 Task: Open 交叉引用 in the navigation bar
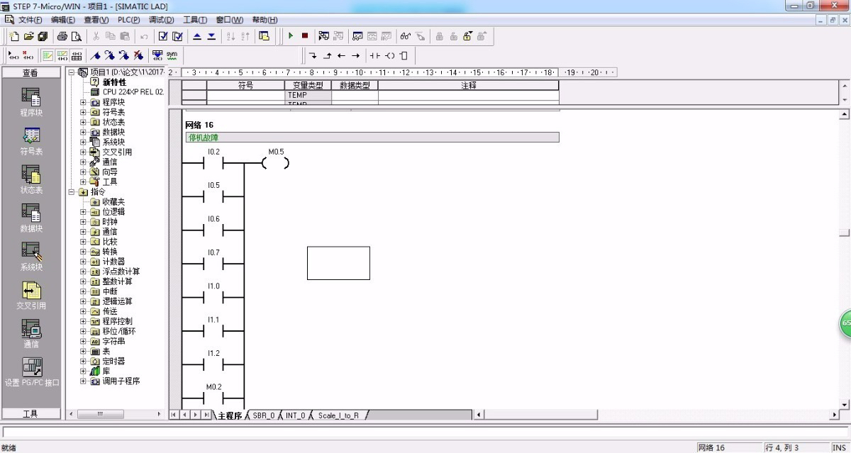click(31, 294)
